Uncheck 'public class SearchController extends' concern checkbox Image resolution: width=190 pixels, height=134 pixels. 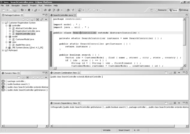pos(3,87)
